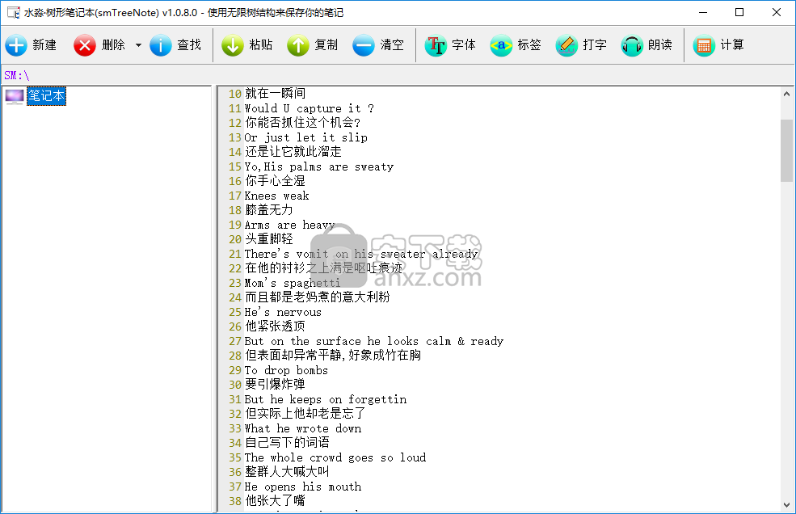Click line 'What he wrote down'
The height and width of the screenshot is (514, 796).
pyautogui.click(x=303, y=428)
